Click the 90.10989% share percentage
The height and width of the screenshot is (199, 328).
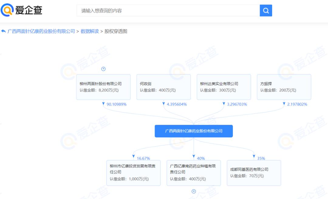click(x=117, y=104)
